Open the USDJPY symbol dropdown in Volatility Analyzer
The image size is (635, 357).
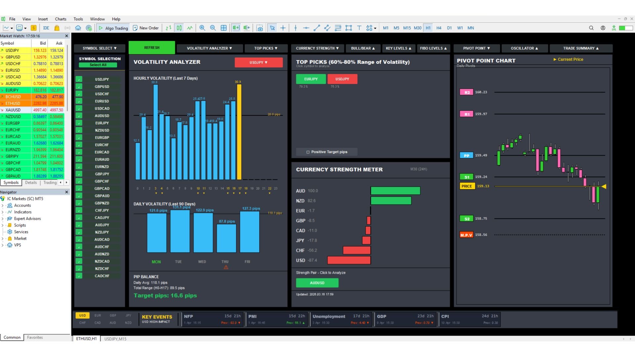(258, 62)
